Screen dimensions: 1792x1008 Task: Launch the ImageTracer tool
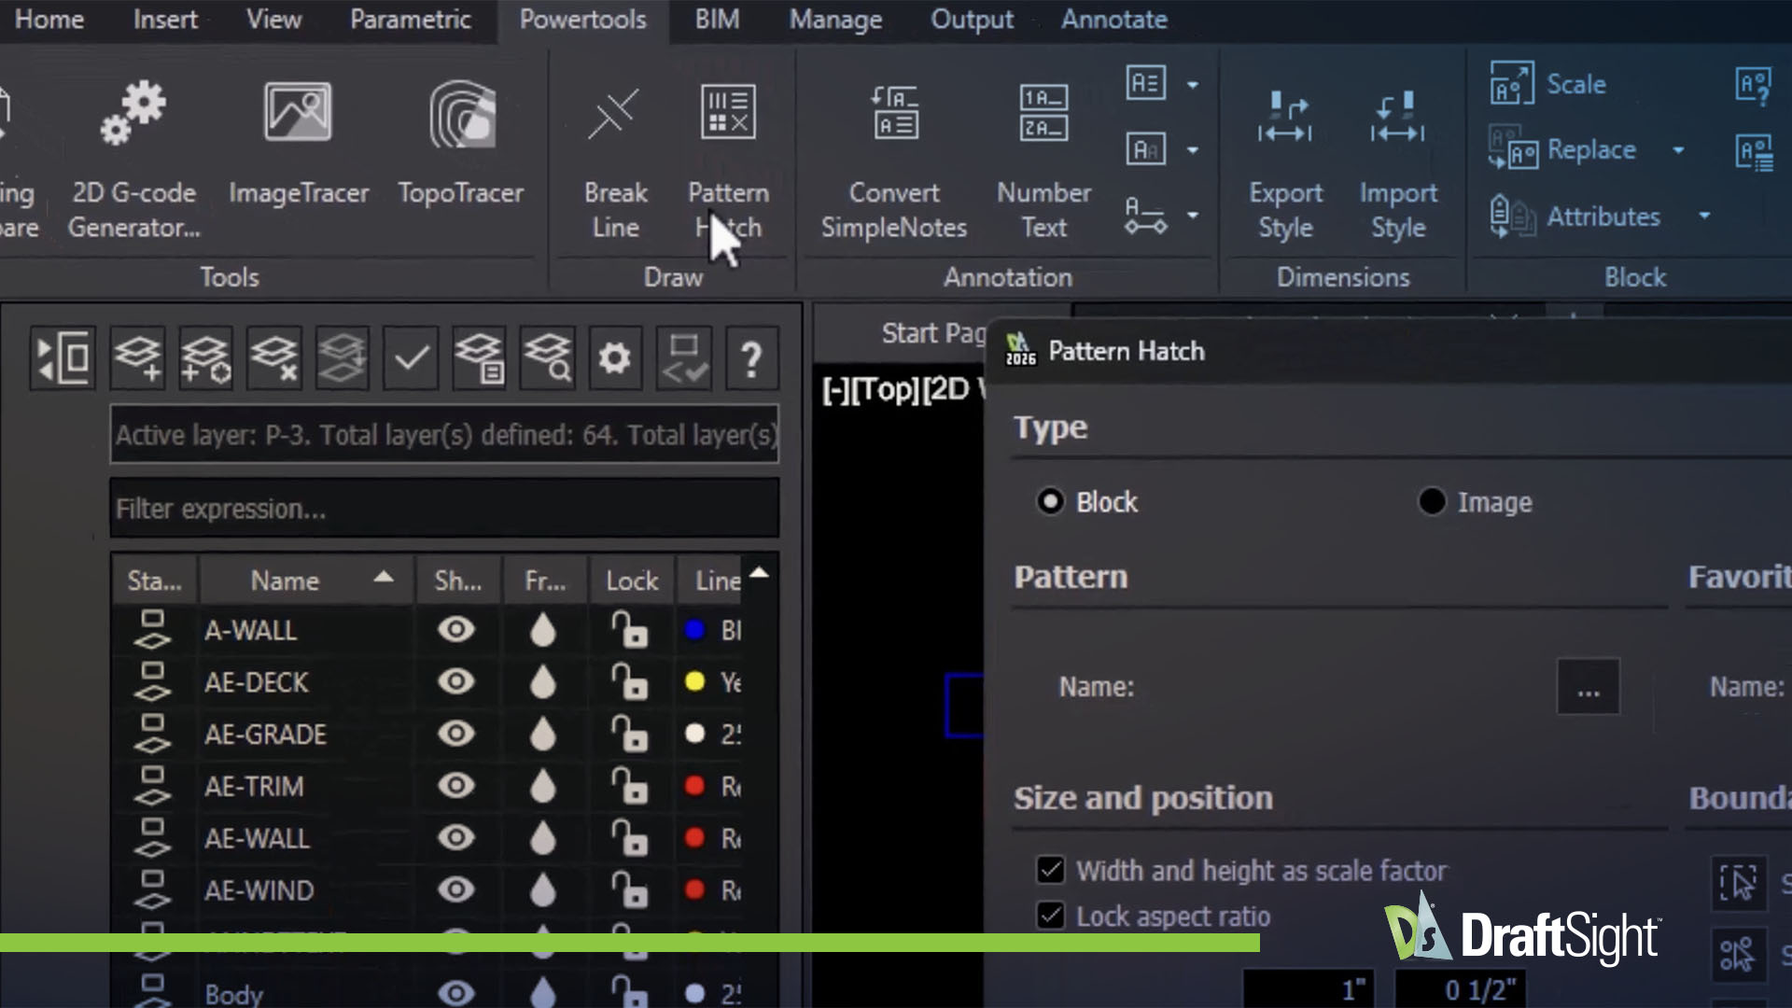(x=299, y=142)
